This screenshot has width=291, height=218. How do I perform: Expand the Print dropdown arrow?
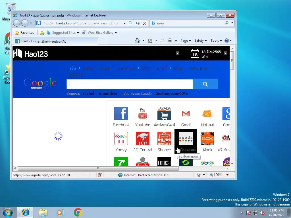point(176,41)
